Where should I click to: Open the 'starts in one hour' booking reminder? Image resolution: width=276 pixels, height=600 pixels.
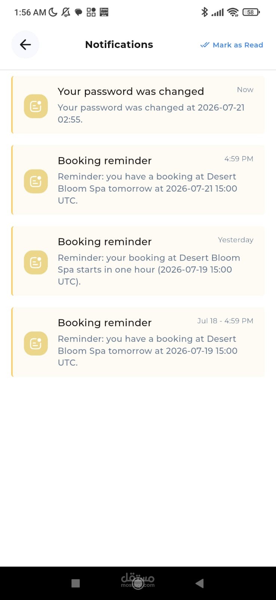pos(138,261)
